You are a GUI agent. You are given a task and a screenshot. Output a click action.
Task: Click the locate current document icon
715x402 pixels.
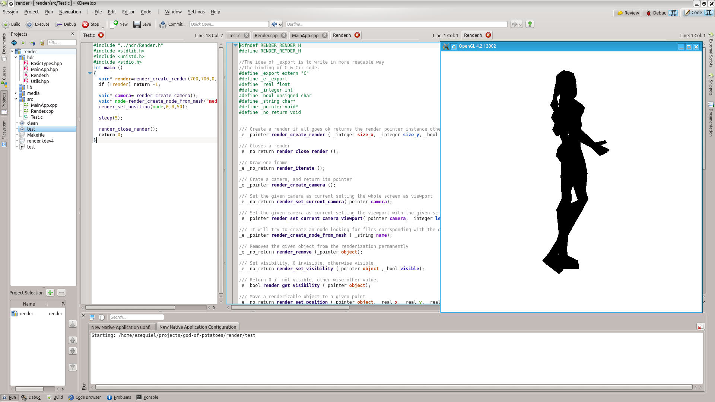click(x=14, y=43)
